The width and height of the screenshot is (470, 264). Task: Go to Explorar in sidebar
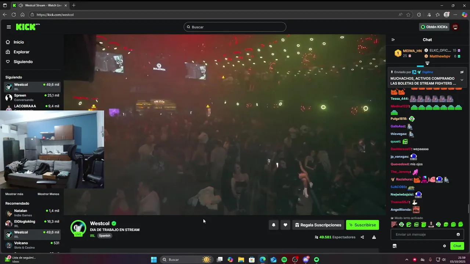coord(18,52)
